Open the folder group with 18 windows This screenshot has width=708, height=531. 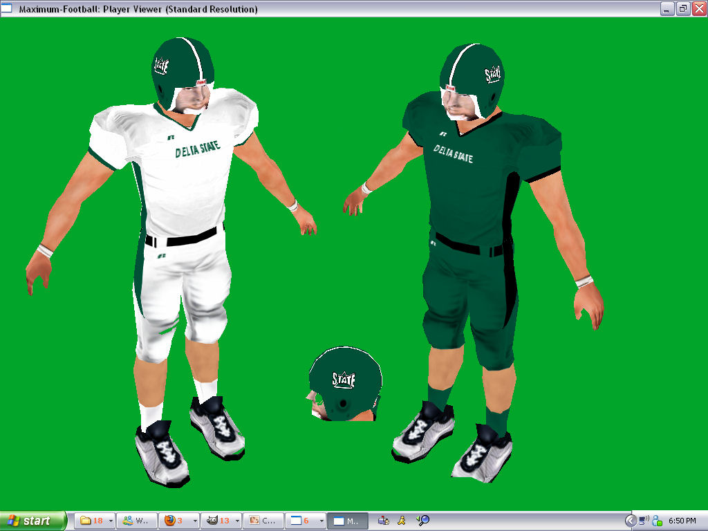[x=91, y=521]
